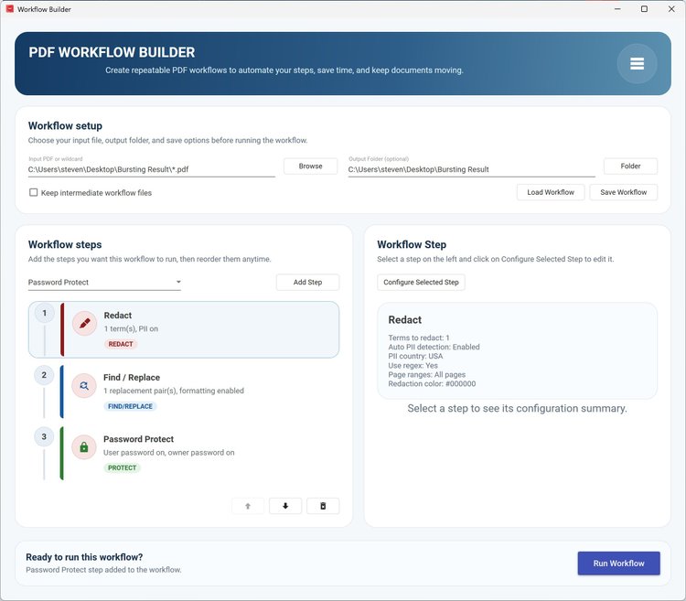Screen dimensions: 686x601
Task: Click step number 3 badge
Action: (x=44, y=436)
